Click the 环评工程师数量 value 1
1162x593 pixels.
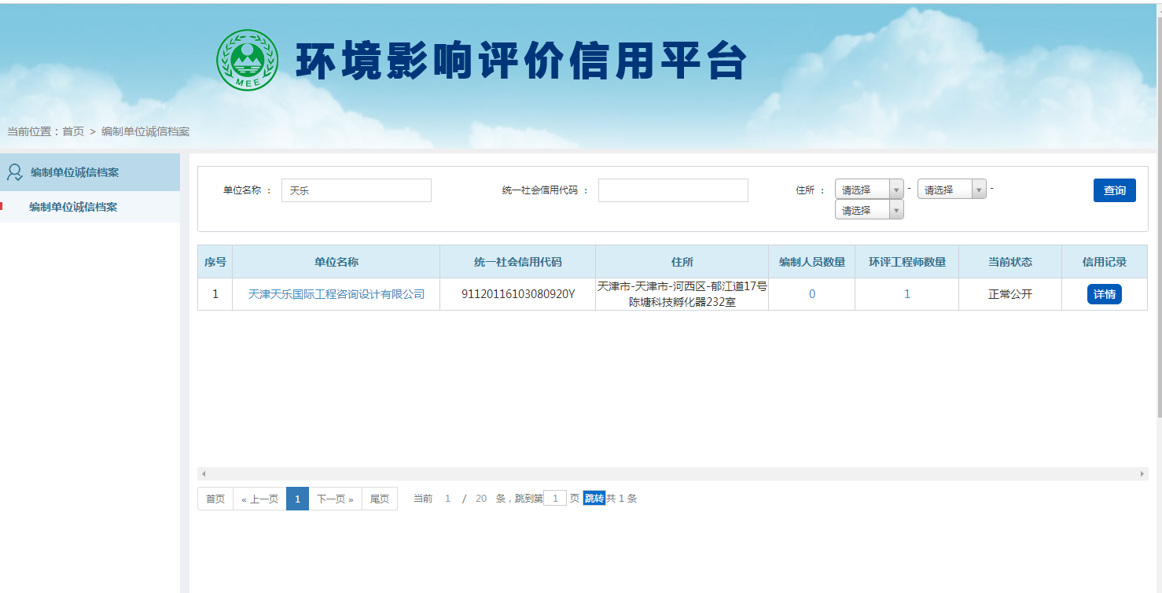[x=906, y=294]
